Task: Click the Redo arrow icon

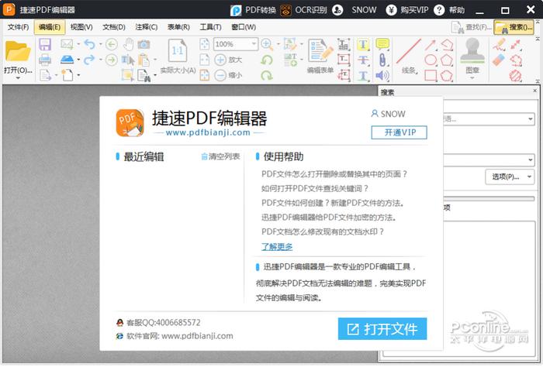Action: pyautogui.click(x=89, y=60)
